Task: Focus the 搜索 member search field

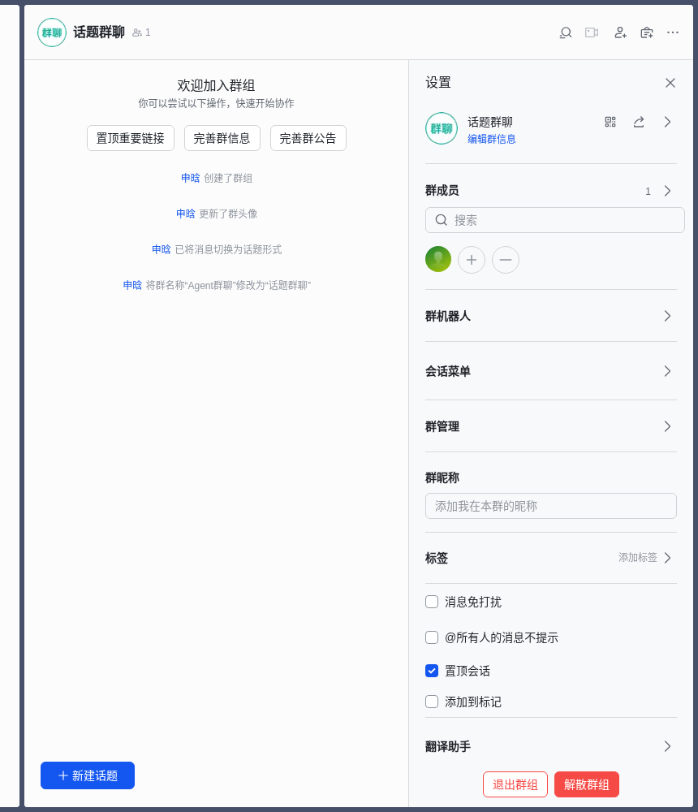Action: (554, 220)
